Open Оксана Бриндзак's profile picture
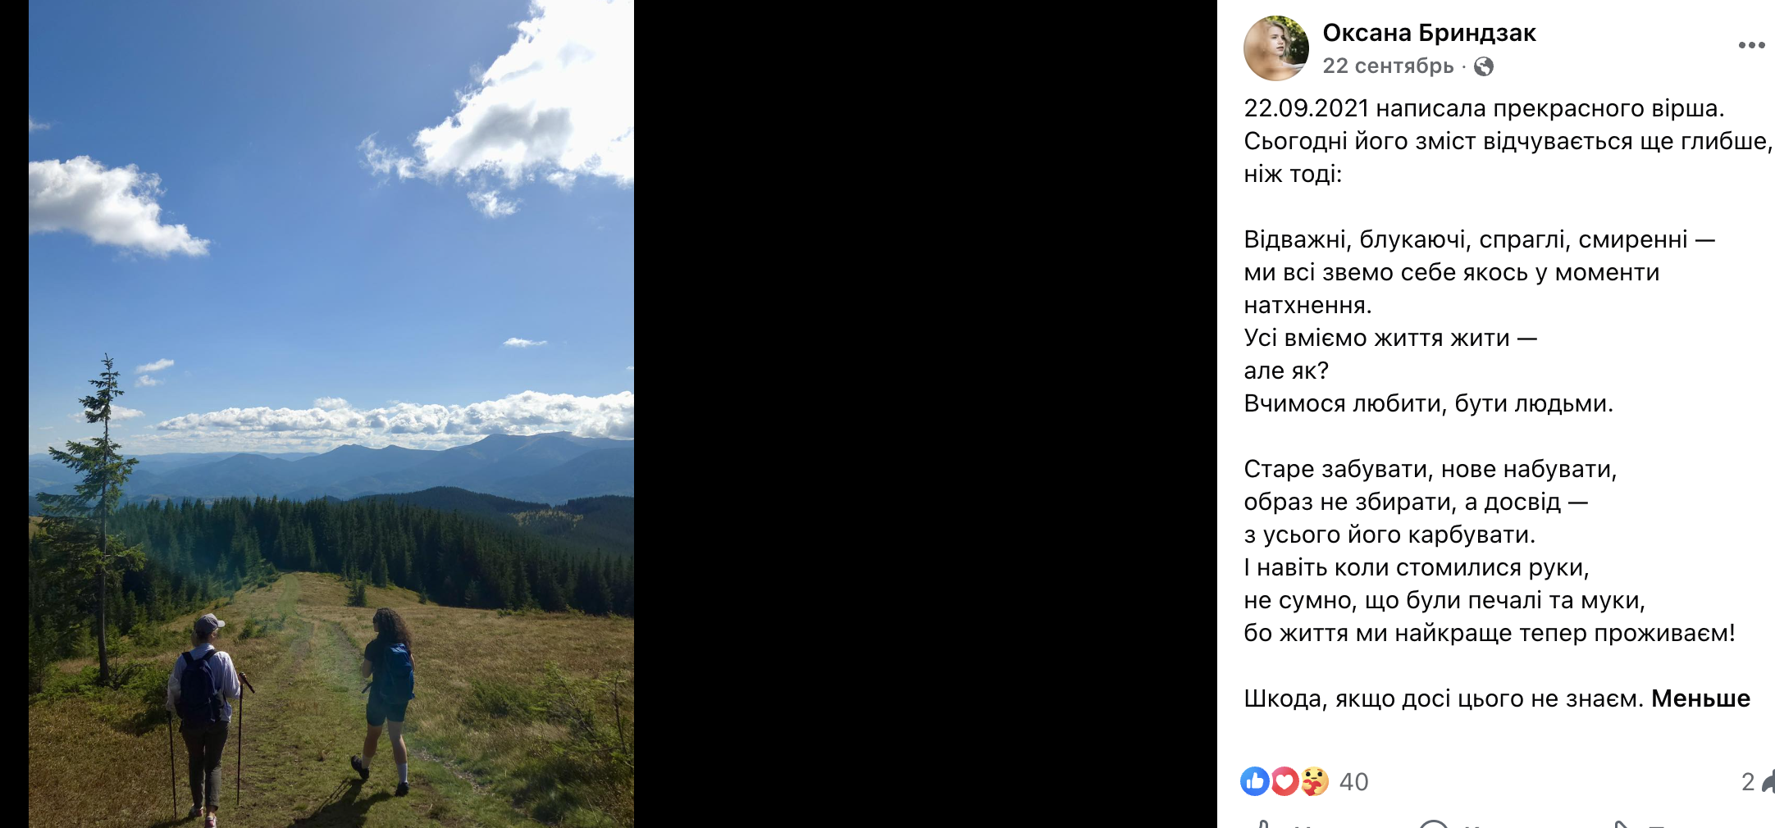1775x828 pixels. tap(1276, 48)
